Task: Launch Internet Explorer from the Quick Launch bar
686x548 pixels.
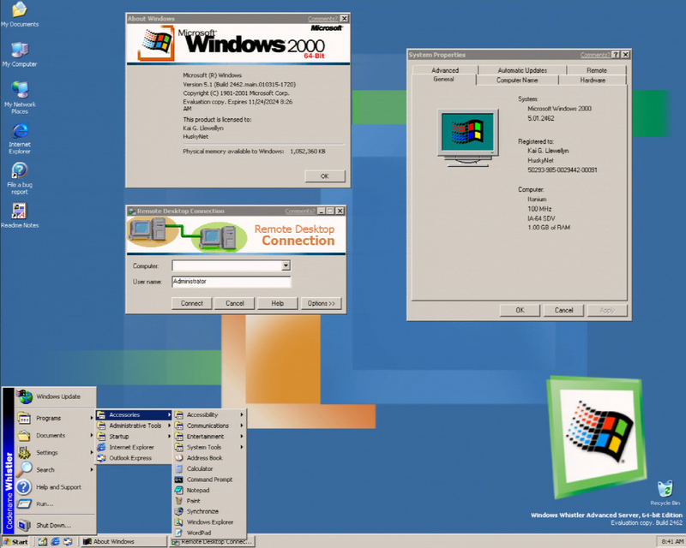Action: 54,541
